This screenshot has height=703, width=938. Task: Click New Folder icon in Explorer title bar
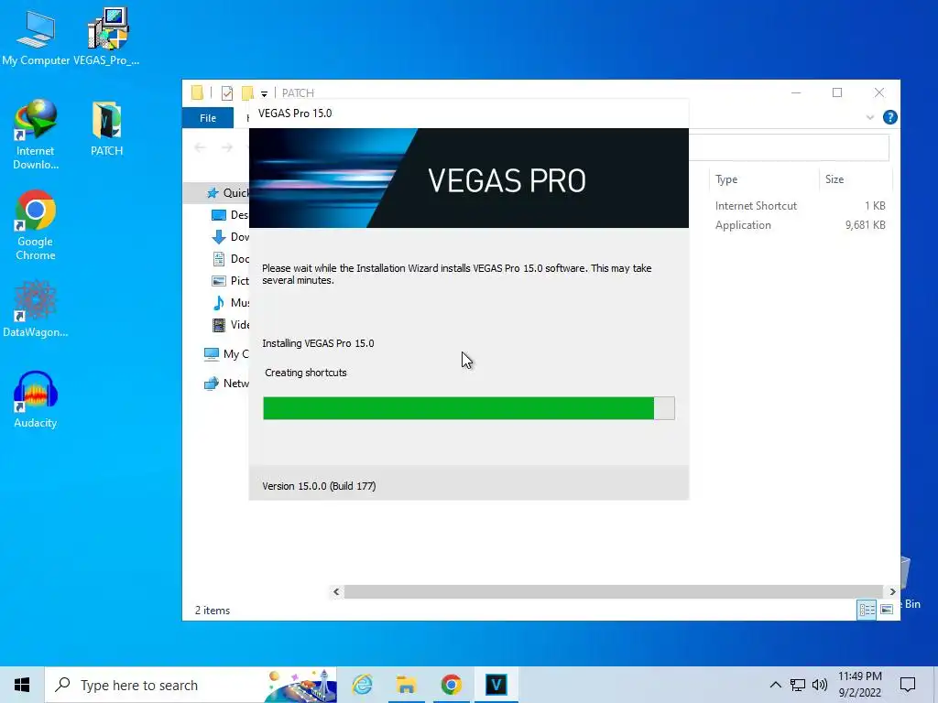tap(247, 92)
